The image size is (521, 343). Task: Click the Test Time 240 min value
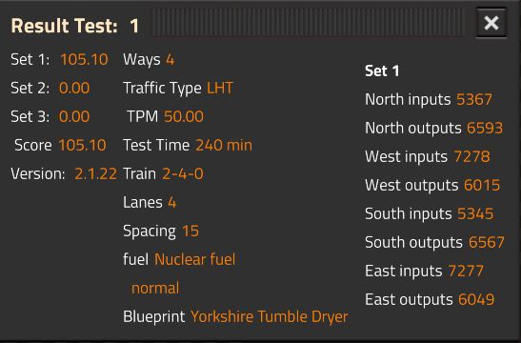pos(224,146)
